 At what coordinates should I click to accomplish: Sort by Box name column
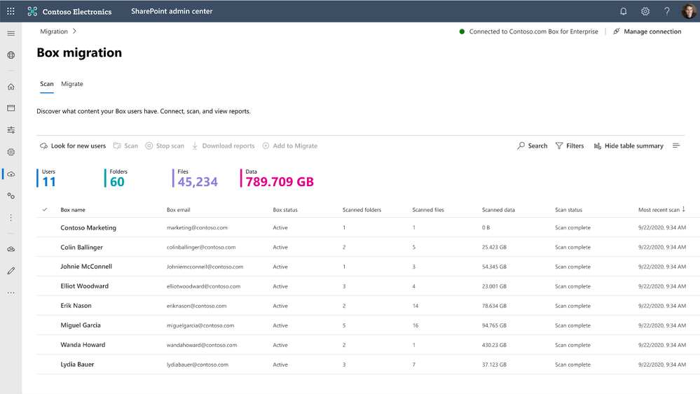point(73,210)
